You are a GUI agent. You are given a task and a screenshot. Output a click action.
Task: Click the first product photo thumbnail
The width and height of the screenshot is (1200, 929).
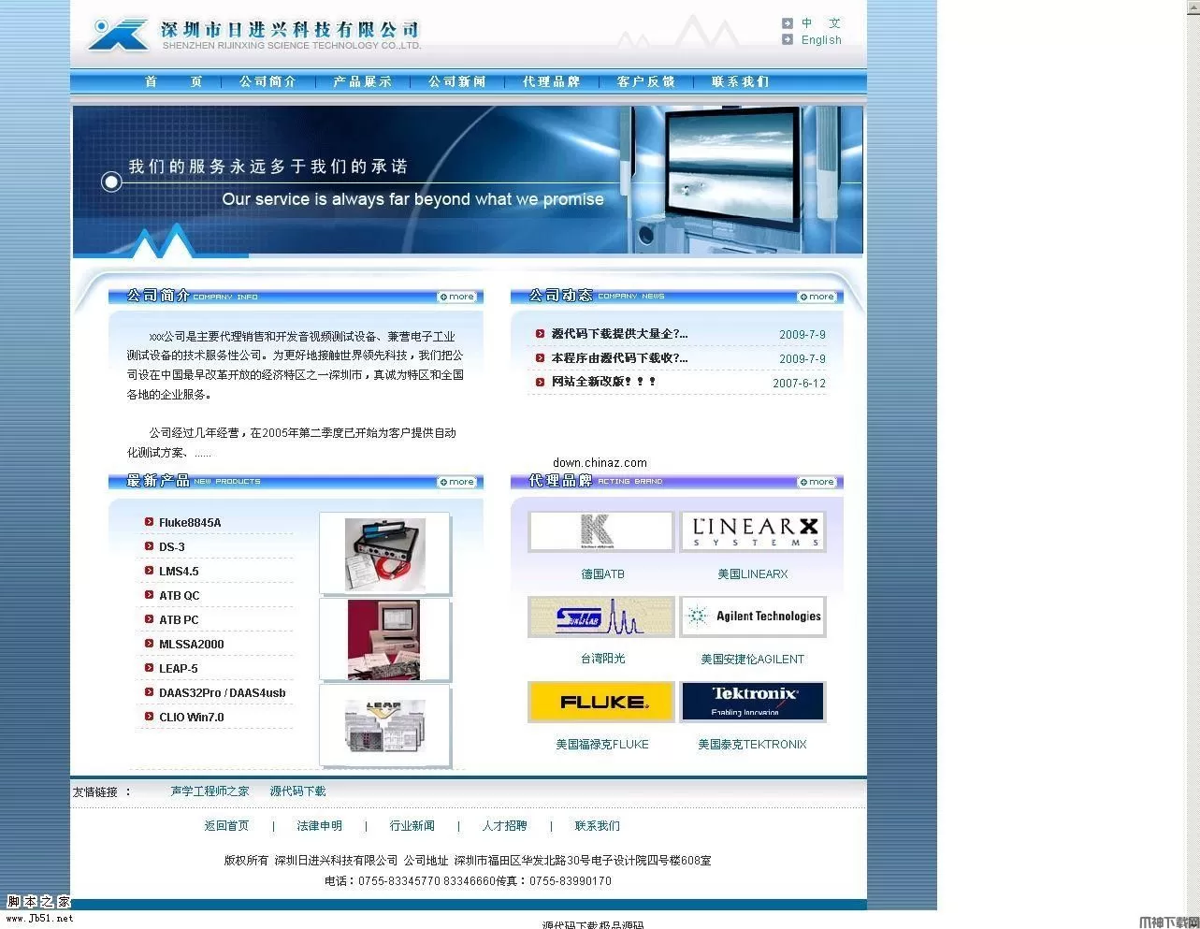(x=384, y=553)
